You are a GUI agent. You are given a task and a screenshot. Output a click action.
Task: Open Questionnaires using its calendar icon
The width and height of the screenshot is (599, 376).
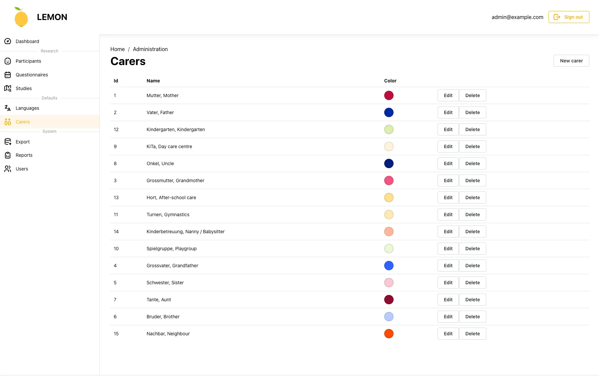point(8,75)
